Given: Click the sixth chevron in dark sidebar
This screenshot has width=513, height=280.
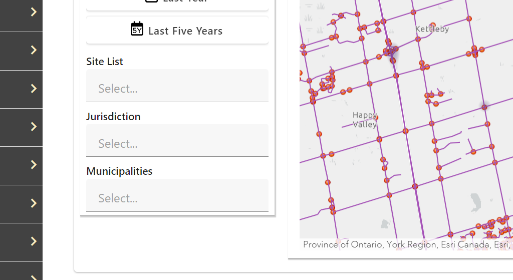Looking at the screenshot, I should pos(34,203).
